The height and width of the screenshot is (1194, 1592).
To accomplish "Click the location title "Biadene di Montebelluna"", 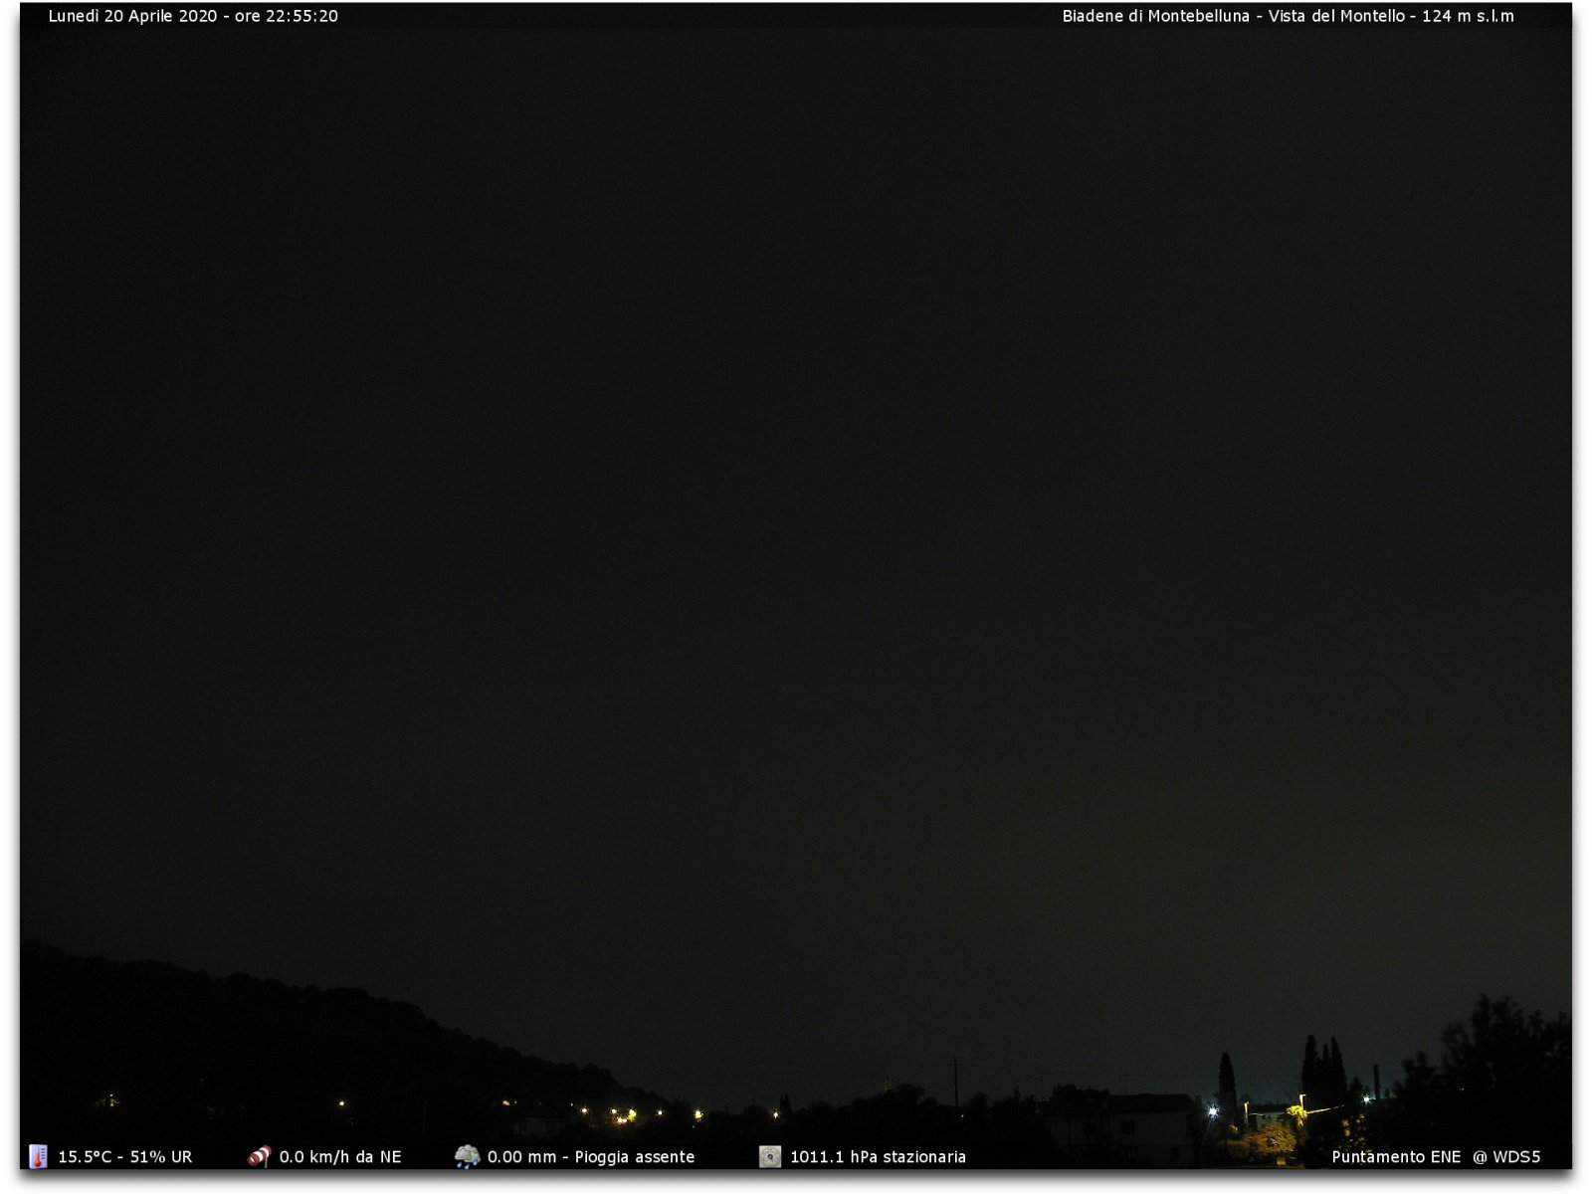I will 1155,16.
